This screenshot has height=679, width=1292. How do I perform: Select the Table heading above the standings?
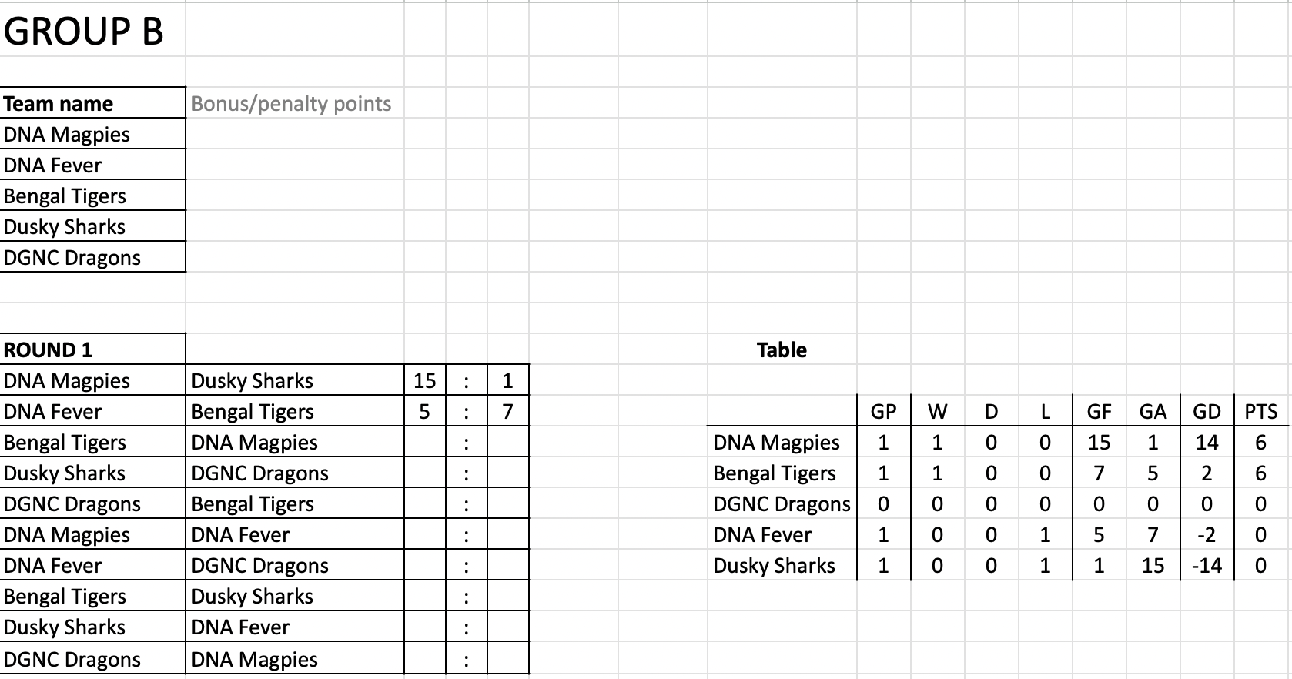[x=782, y=350]
